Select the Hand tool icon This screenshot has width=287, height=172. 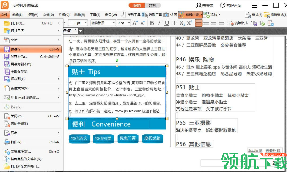(124, 15)
